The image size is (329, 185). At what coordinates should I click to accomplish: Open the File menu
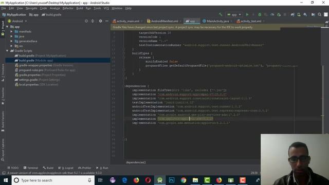click(x=4, y=8)
